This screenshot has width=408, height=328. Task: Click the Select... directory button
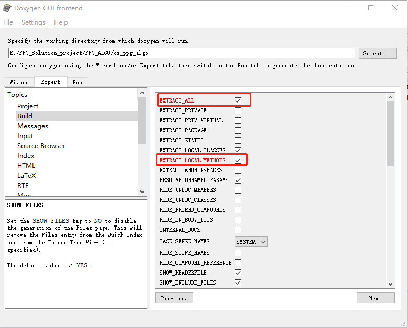378,53
